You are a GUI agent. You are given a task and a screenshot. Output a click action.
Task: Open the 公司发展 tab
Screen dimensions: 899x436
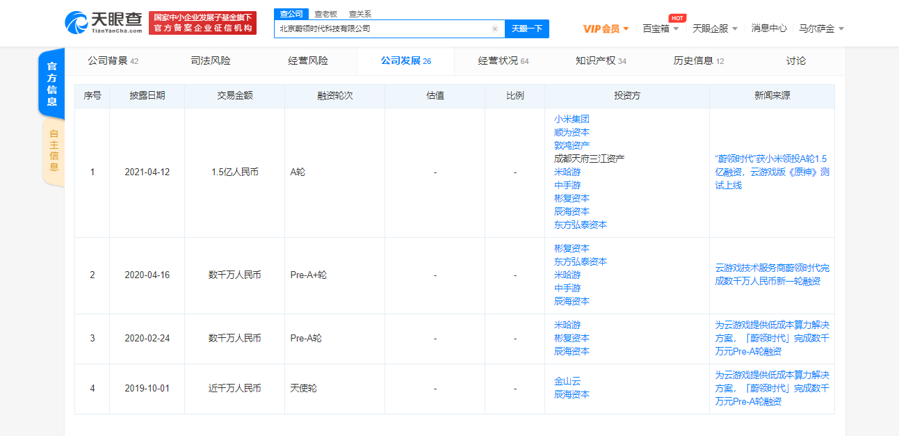point(405,61)
